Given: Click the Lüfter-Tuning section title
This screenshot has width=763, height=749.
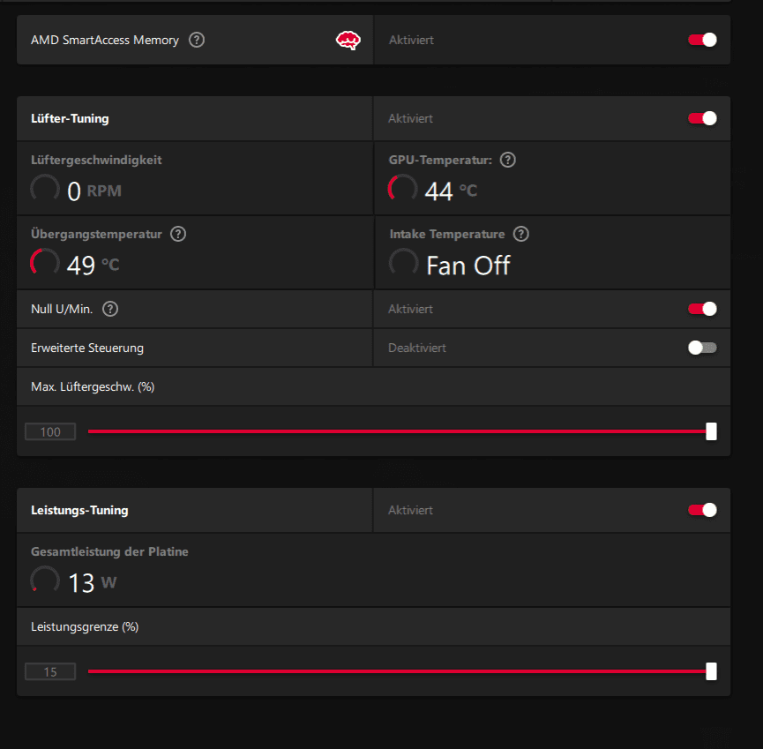Looking at the screenshot, I should (70, 119).
